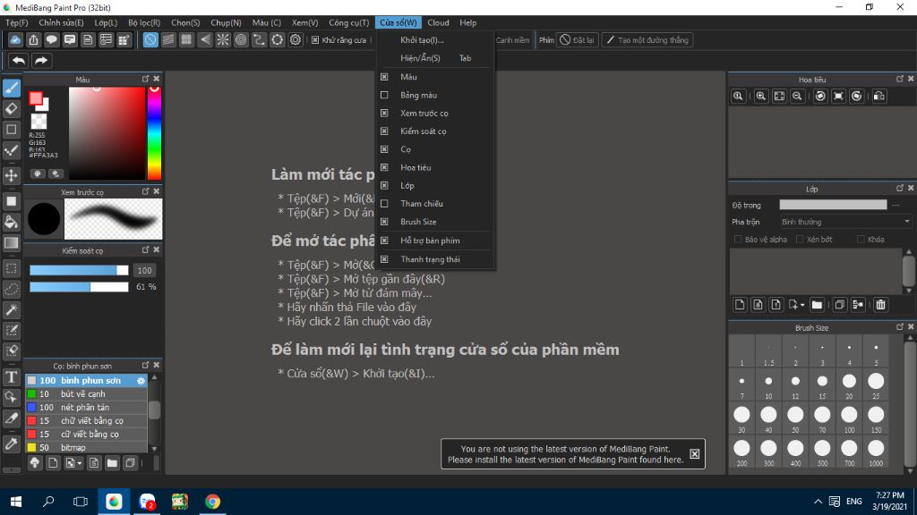Dismiss the latest version notification
The image size is (917, 515).
(x=694, y=454)
